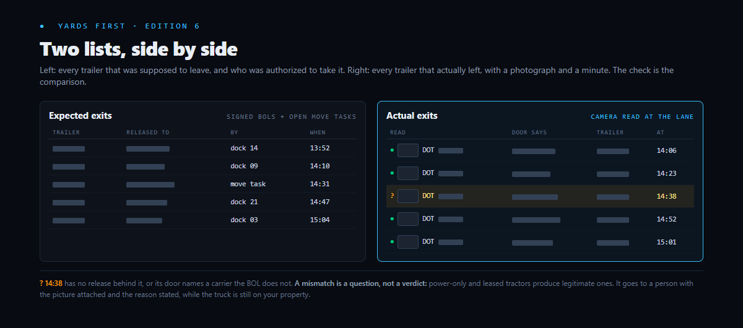Image resolution: width=743 pixels, height=328 pixels.
Task: Click the green status dot in 14:52 row
Action: [392, 219]
